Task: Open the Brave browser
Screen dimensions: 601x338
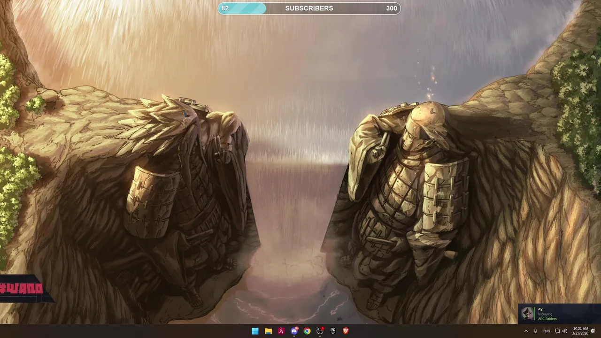Action: point(346,331)
